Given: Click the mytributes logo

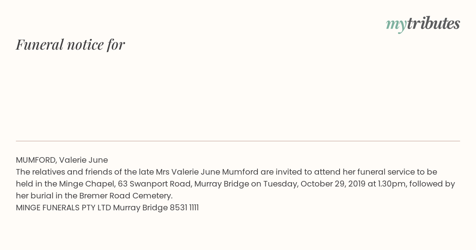Looking at the screenshot, I should 423,24.
